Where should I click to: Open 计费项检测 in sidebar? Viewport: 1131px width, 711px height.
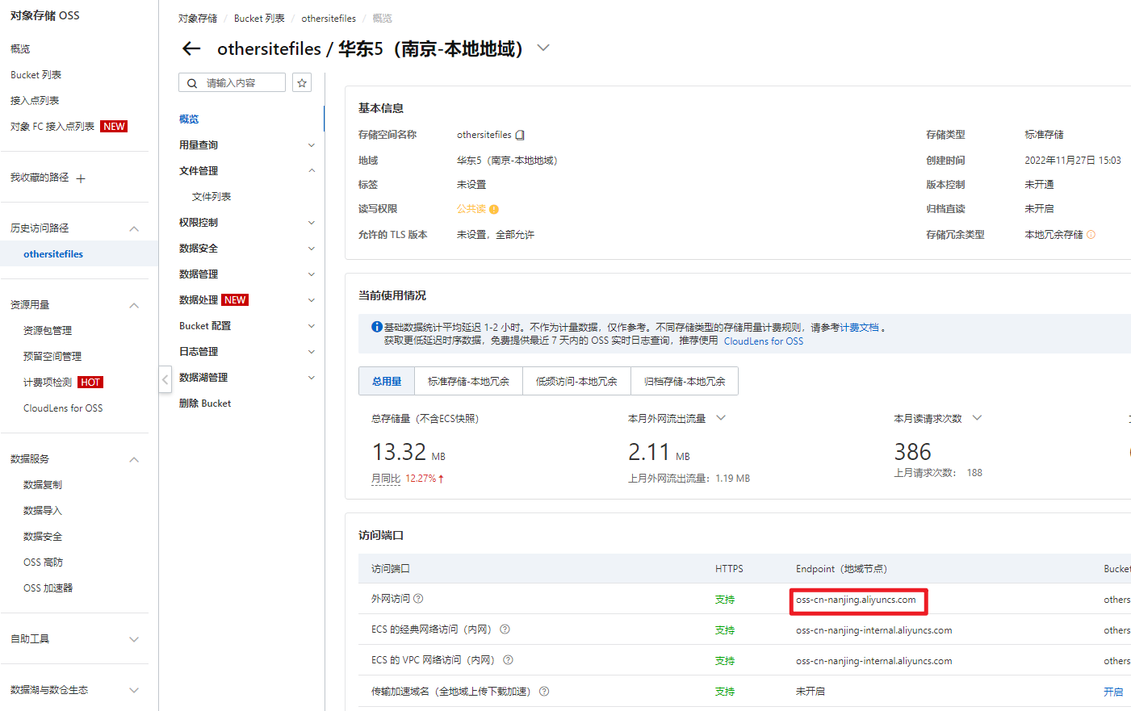pos(48,383)
